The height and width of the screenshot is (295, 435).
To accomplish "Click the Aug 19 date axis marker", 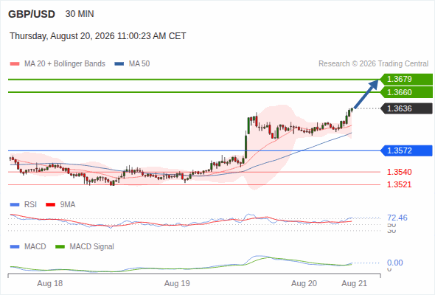I will (x=177, y=284).
